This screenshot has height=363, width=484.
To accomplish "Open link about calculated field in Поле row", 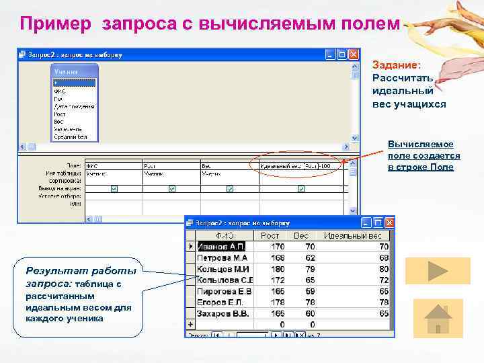I will [x=424, y=156].
